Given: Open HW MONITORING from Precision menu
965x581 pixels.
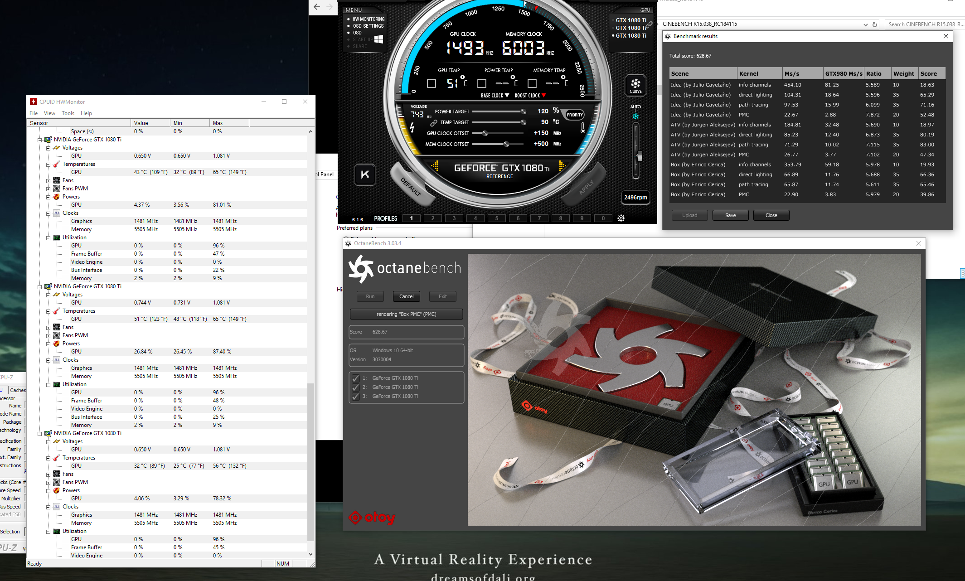Looking at the screenshot, I should point(368,19).
